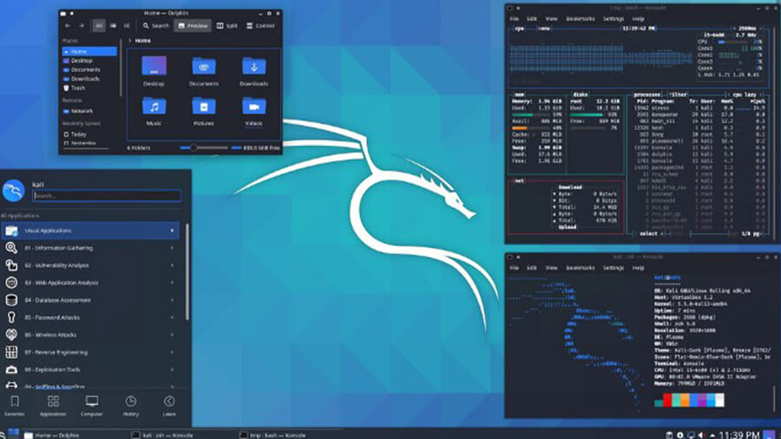Open 04 - Database Assessment icon
Viewport: 781px width, 439px height.
(x=11, y=300)
